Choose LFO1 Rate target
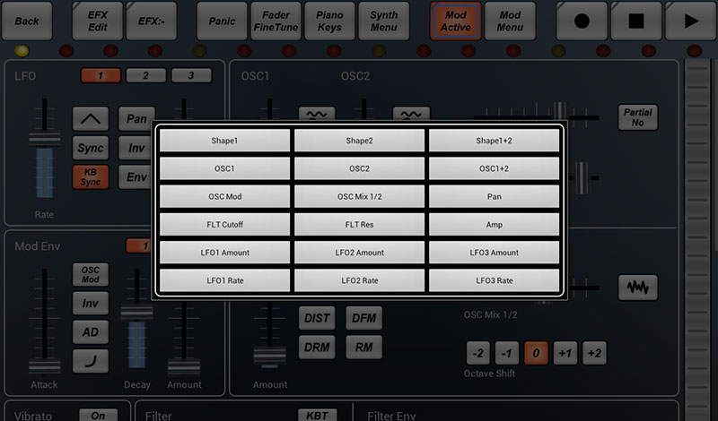The image size is (718, 421). [224, 280]
